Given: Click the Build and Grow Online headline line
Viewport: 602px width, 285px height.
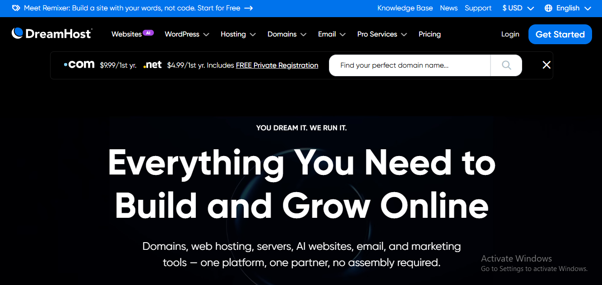Looking at the screenshot, I should tap(301, 206).
